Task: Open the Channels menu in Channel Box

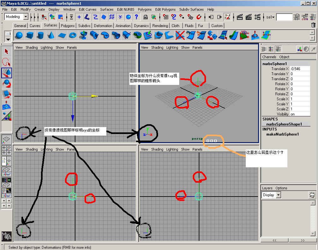Action: (269, 57)
